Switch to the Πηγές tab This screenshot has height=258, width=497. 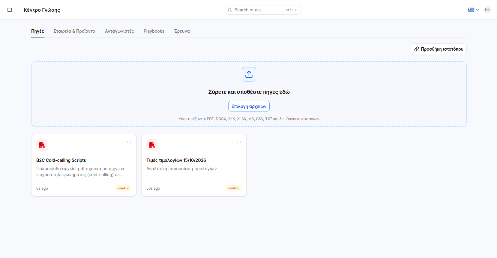37,31
